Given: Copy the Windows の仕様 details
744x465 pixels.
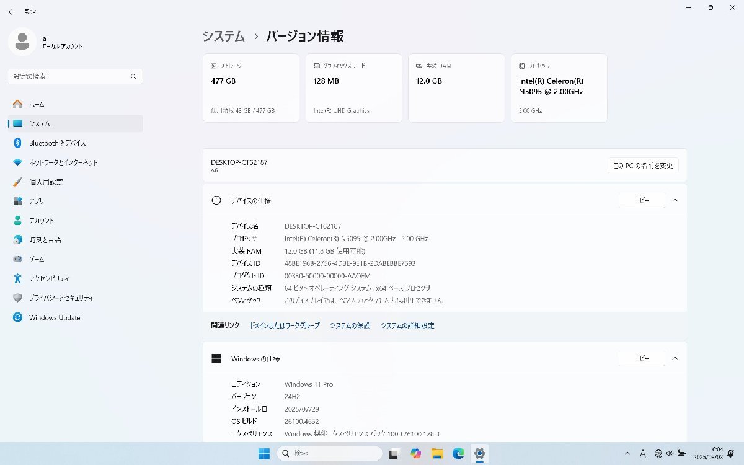Looking at the screenshot, I should pos(642,358).
